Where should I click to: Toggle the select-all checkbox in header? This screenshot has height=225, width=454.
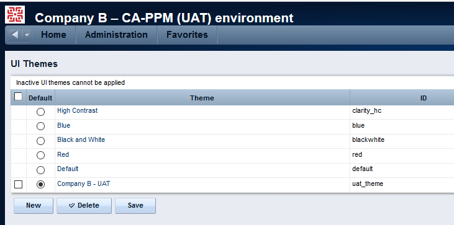pos(19,97)
